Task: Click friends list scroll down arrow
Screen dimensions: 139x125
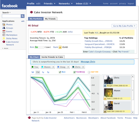Action: click(x=133, y=112)
